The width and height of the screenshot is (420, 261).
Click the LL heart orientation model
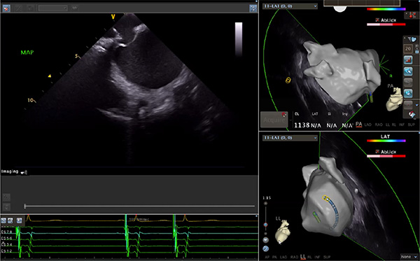[282, 232]
